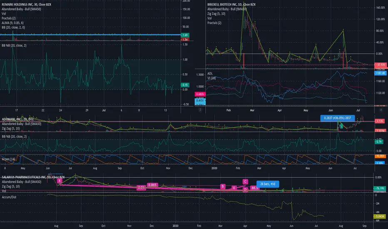Select BB %B indicator label in Remark pane

[14, 45]
